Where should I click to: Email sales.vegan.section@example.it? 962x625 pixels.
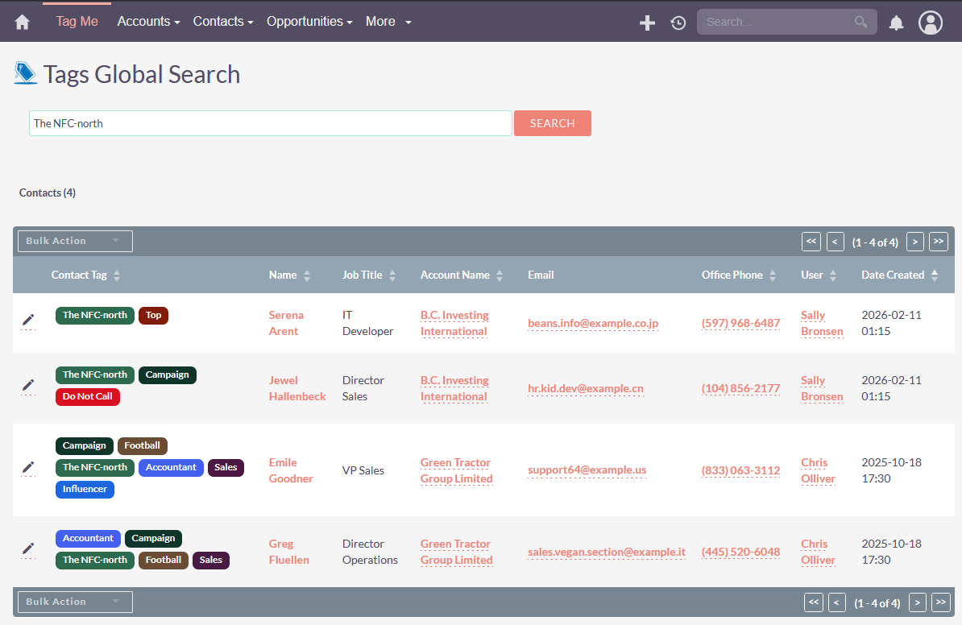pos(606,552)
